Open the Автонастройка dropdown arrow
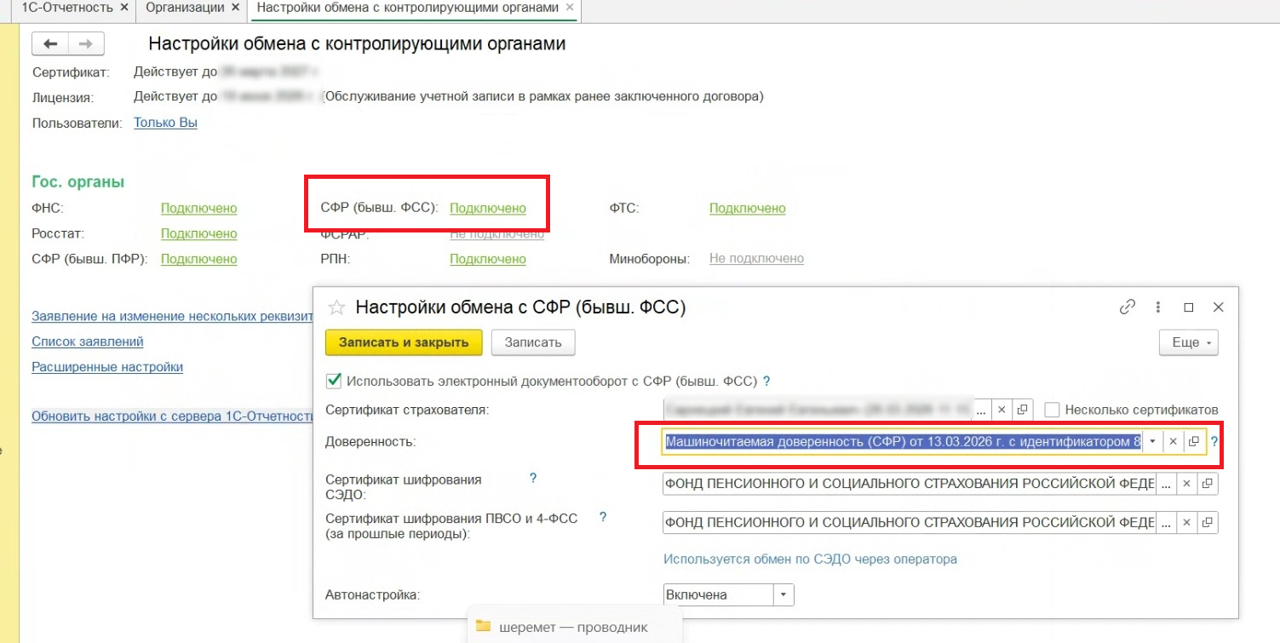The width and height of the screenshot is (1280, 643). (x=783, y=595)
